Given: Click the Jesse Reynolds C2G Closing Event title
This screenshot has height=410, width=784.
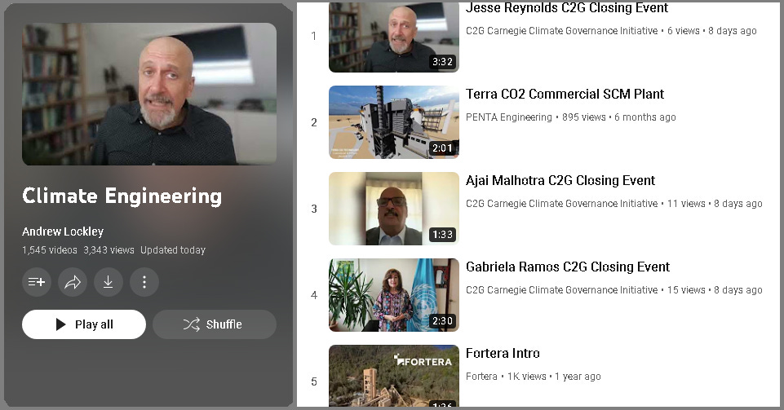Looking at the screenshot, I should pyautogui.click(x=567, y=8).
